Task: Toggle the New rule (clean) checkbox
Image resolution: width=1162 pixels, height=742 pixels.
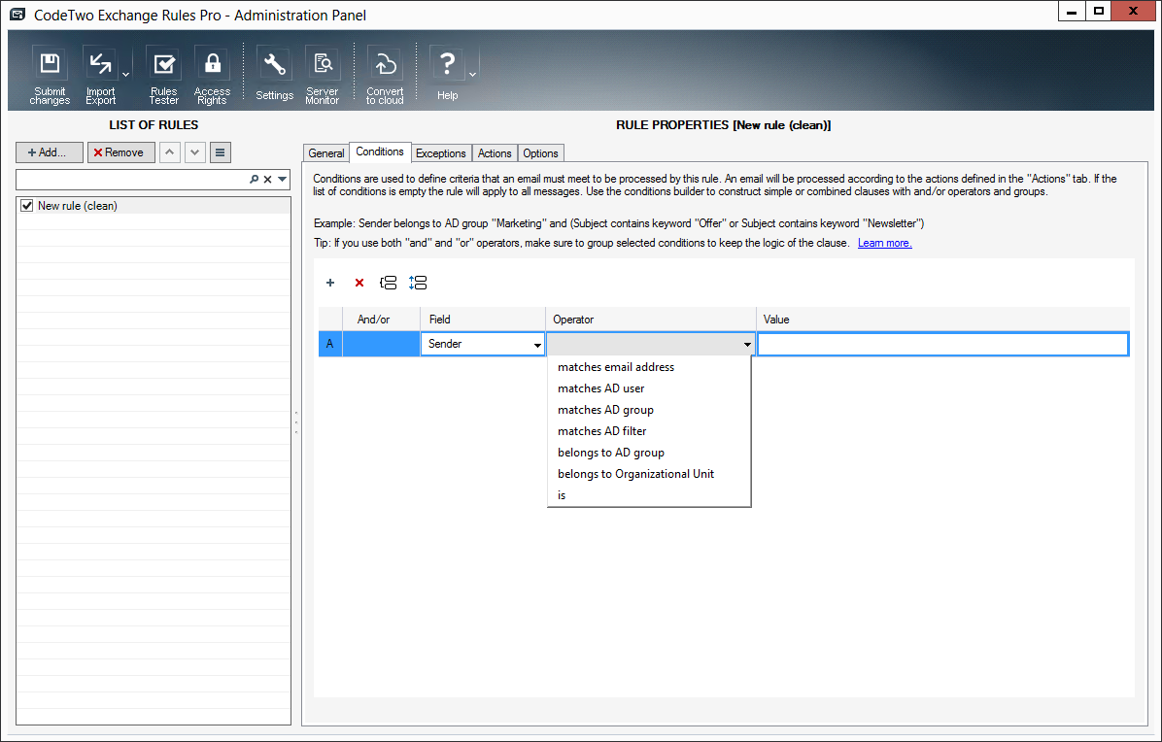Action: pos(27,206)
